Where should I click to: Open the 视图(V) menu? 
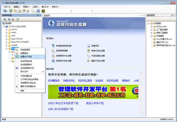pos(26,7)
